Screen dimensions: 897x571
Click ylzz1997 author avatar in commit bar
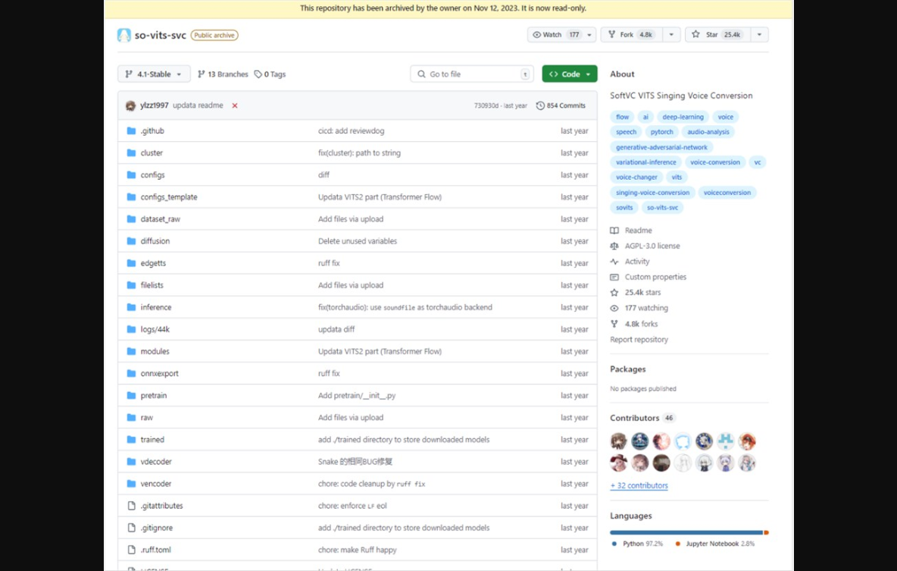[130, 105]
